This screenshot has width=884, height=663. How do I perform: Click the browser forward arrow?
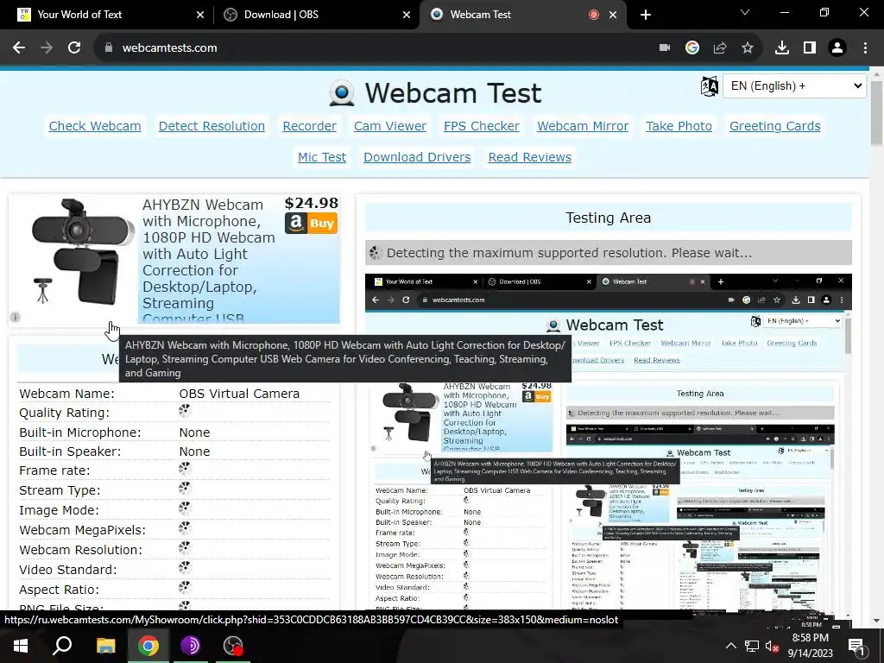click(x=47, y=48)
